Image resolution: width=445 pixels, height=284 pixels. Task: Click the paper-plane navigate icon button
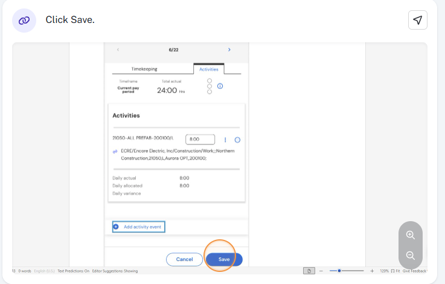pos(417,20)
